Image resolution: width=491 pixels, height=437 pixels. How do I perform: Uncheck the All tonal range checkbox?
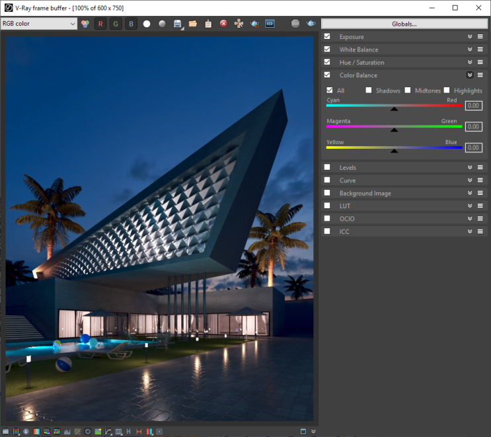click(329, 90)
